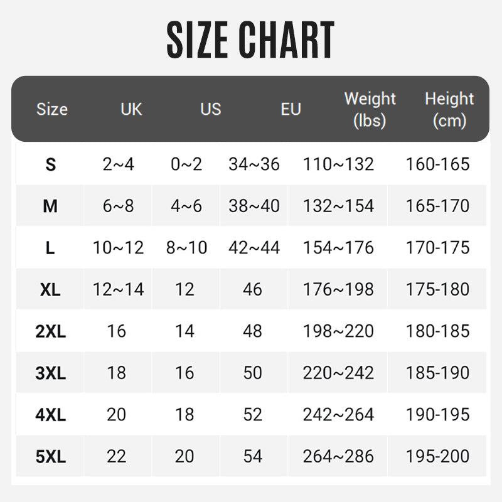502x502 pixels.
Task: Click the Weight (lbs) column header
Action: tap(370, 109)
